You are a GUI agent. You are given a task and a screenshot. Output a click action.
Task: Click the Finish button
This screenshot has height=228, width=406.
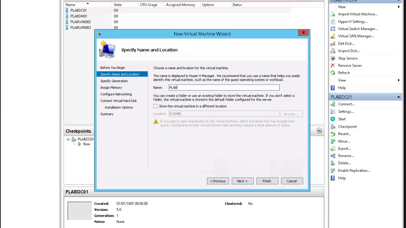(267, 181)
